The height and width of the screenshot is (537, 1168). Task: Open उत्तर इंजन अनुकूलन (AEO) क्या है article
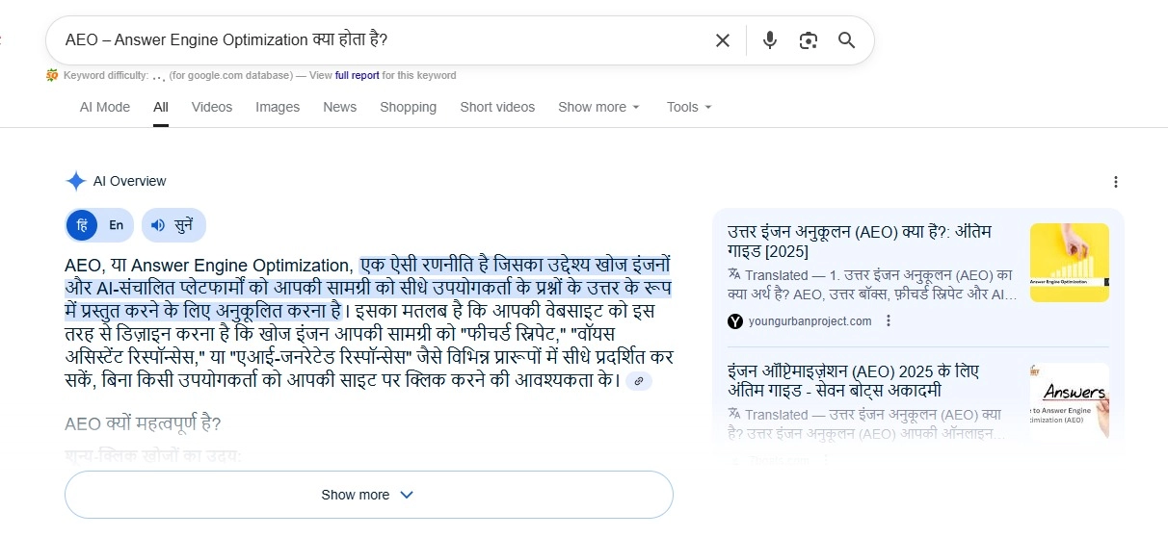[x=860, y=242]
